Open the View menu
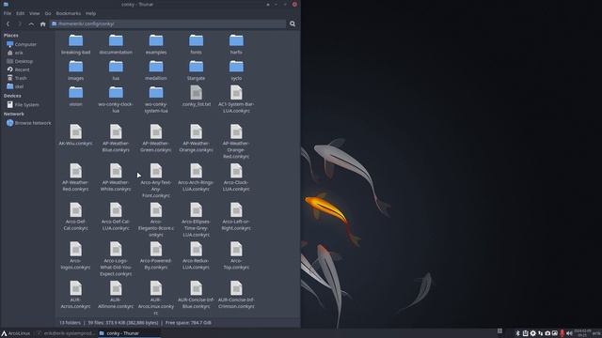This screenshot has height=338, width=602. (34, 13)
